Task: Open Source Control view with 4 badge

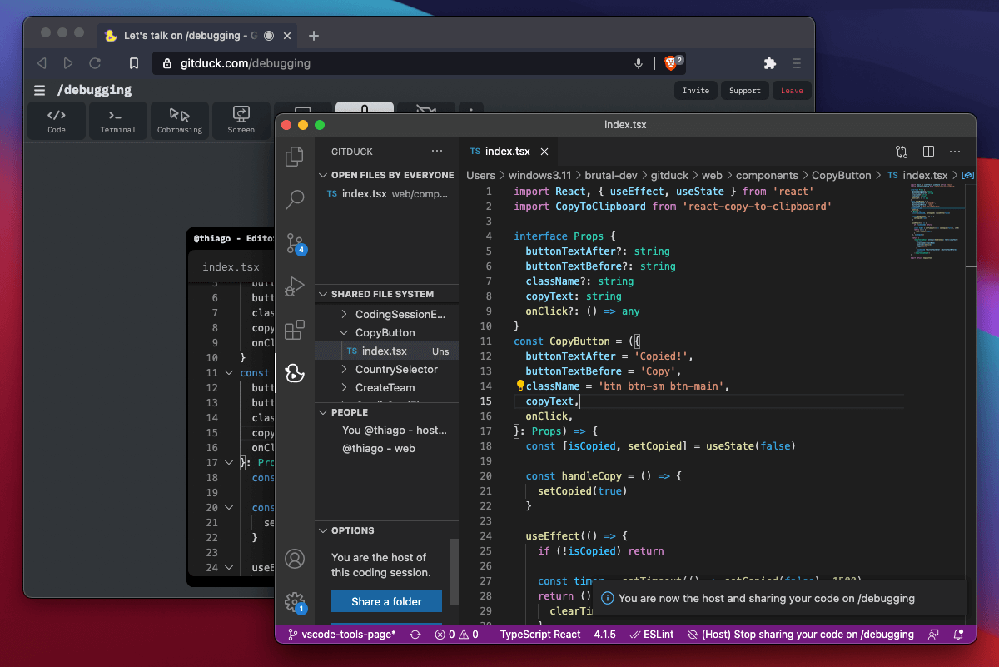Action: 296,242
